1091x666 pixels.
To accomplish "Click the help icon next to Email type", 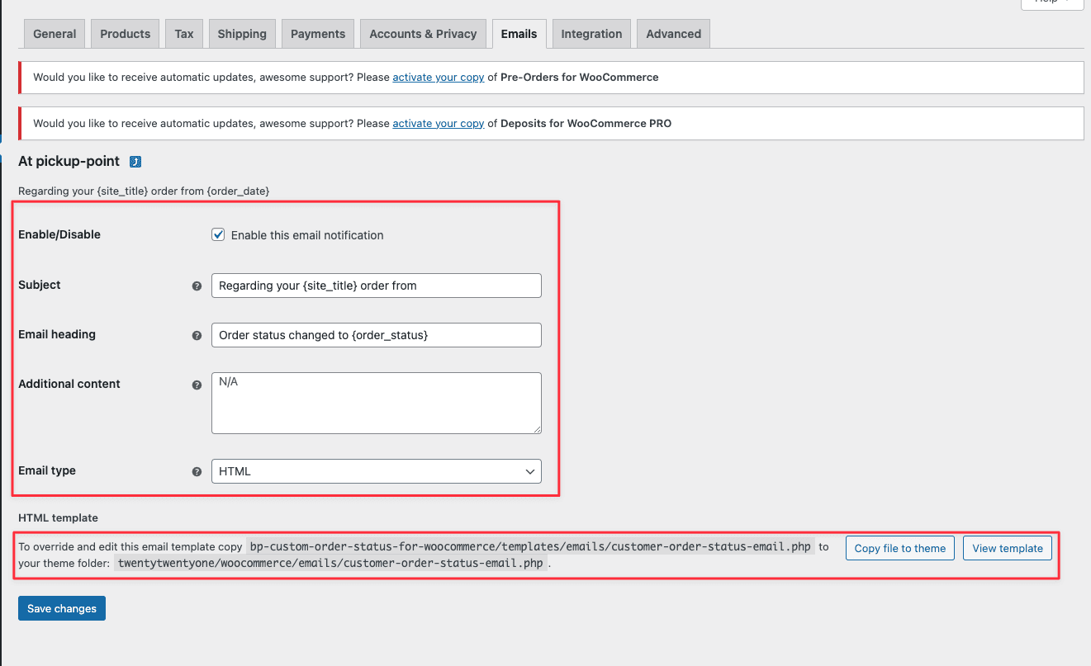I will 197,472.
